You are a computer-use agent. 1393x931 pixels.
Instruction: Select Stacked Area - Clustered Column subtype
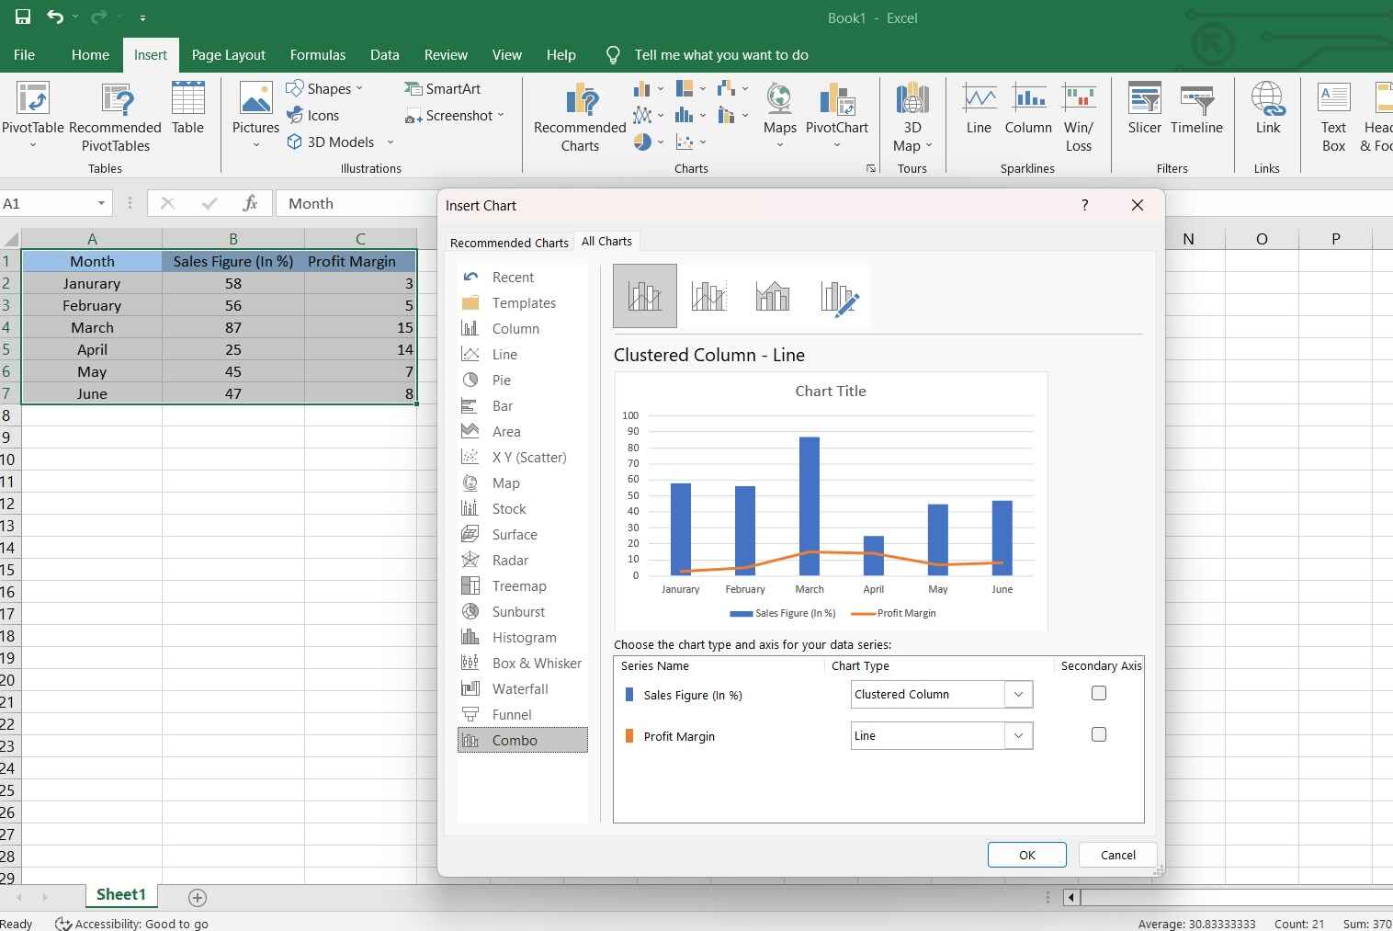click(773, 296)
